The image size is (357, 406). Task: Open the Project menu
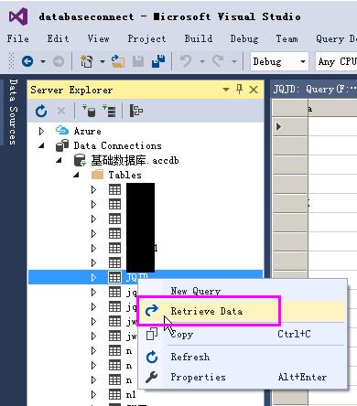146,38
